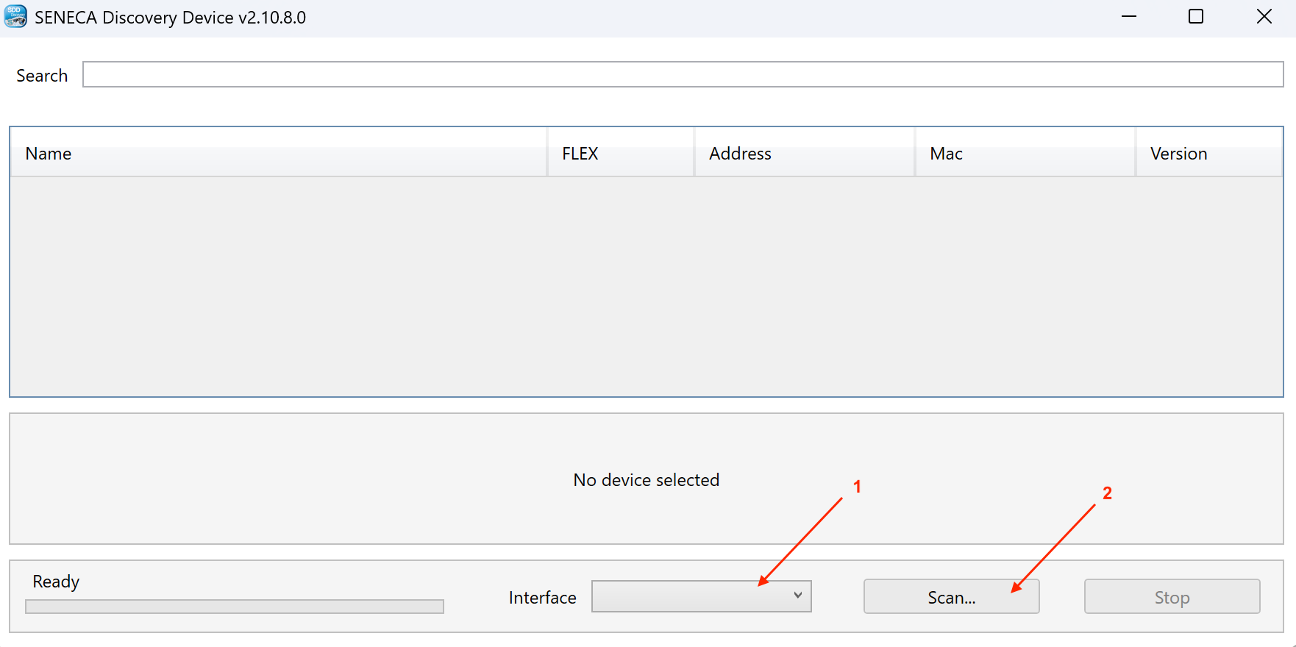Click the Stop button

1172,597
